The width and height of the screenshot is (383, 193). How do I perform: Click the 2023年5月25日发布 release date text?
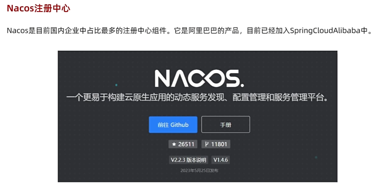199,171
